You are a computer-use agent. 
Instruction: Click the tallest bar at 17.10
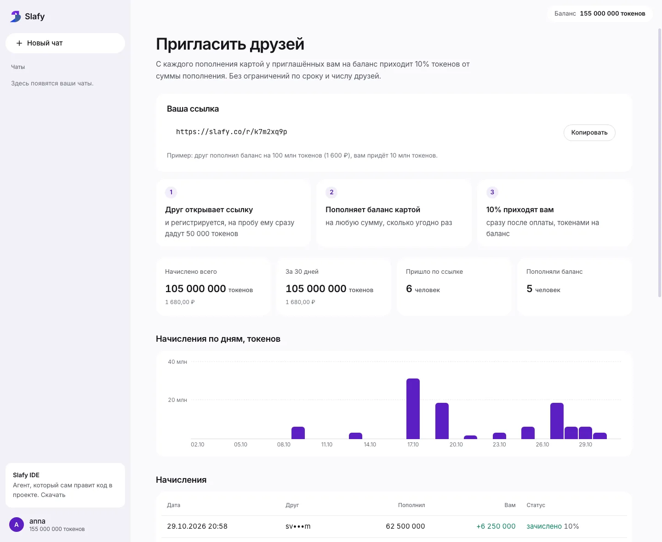pyautogui.click(x=413, y=408)
